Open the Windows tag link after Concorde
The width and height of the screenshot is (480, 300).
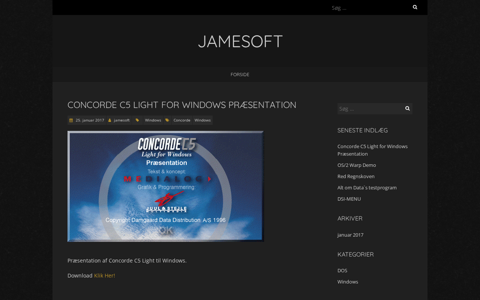click(202, 120)
